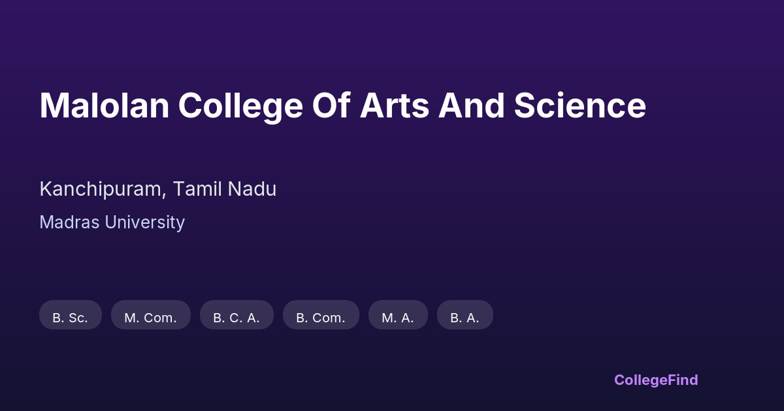Click the B. A. course tag

[465, 318]
